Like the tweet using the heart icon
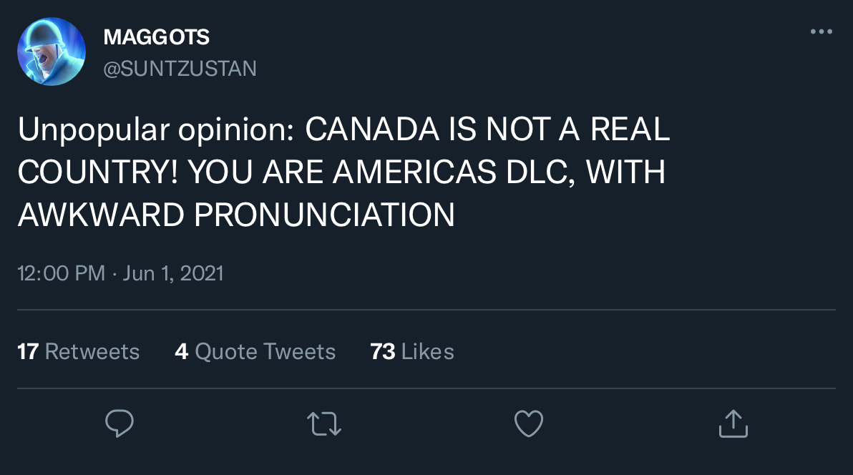The width and height of the screenshot is (853, 475). [529, 423]
